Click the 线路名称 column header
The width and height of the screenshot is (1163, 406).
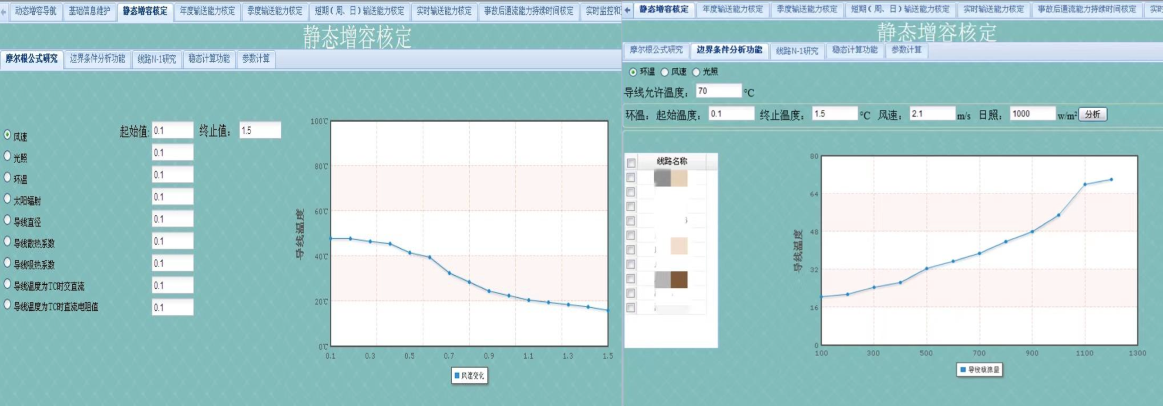[x=672, y=162]
